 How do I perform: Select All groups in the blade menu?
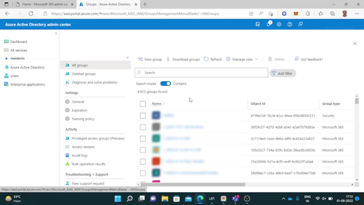[x=96, y=65]
